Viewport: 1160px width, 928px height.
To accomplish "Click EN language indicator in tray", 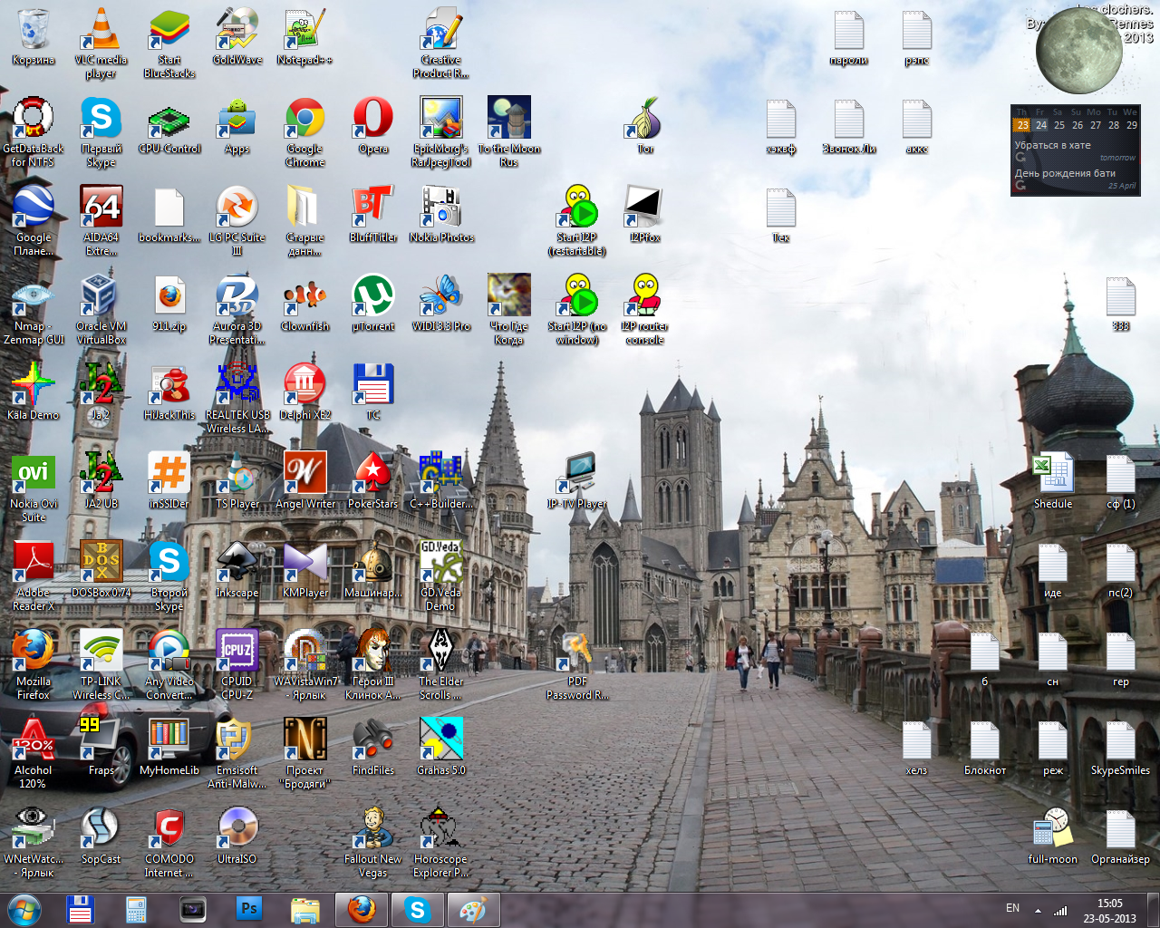I will (1013, 908).
